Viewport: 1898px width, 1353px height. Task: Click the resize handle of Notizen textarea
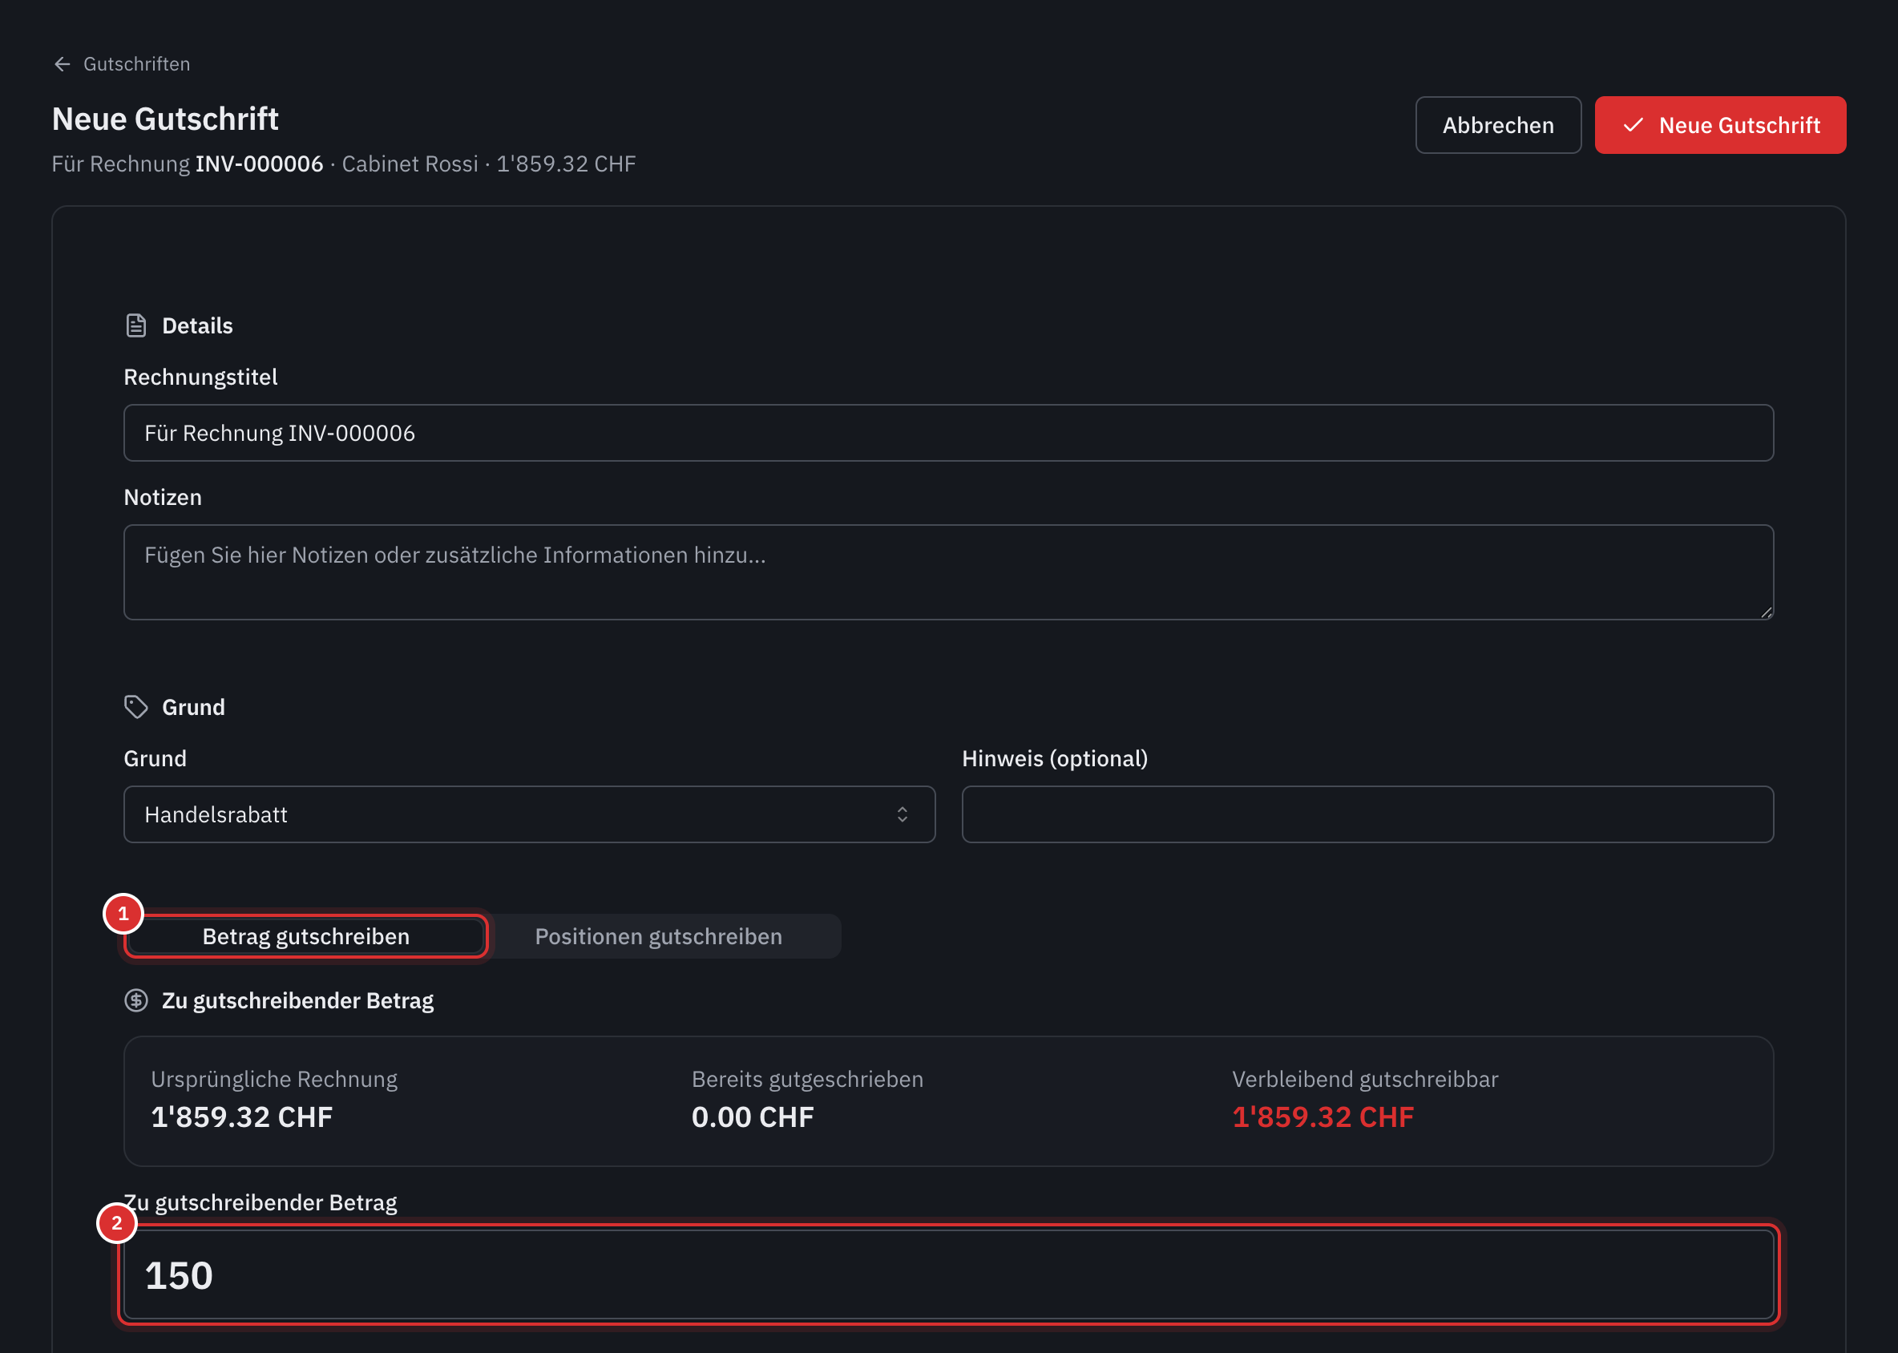click(1767, 612)
